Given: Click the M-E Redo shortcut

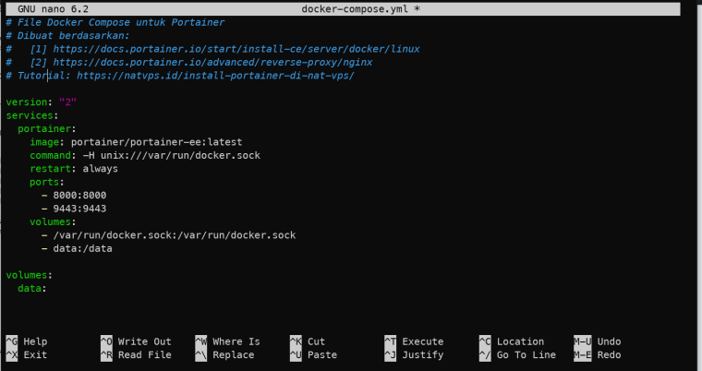Looking at the screenshot, I should point(598,355).
